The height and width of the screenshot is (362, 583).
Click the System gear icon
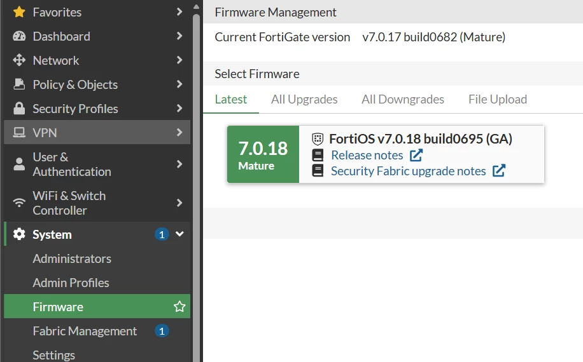(19, 234)
